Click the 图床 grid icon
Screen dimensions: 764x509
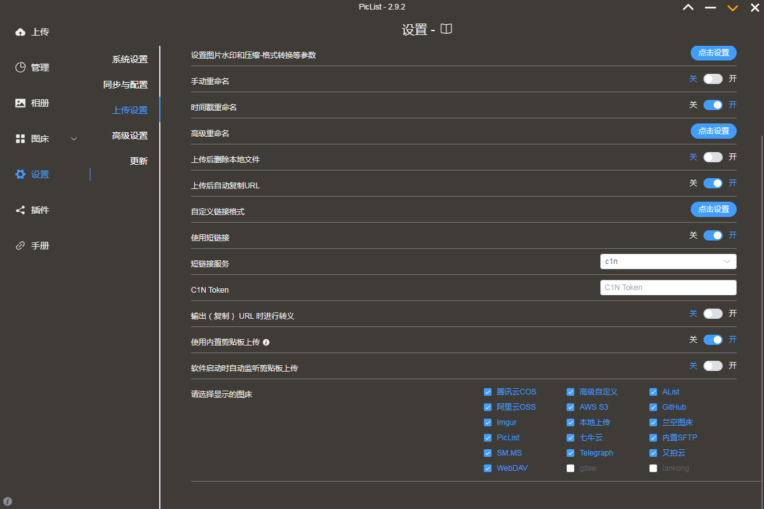[x=20, y=139]
